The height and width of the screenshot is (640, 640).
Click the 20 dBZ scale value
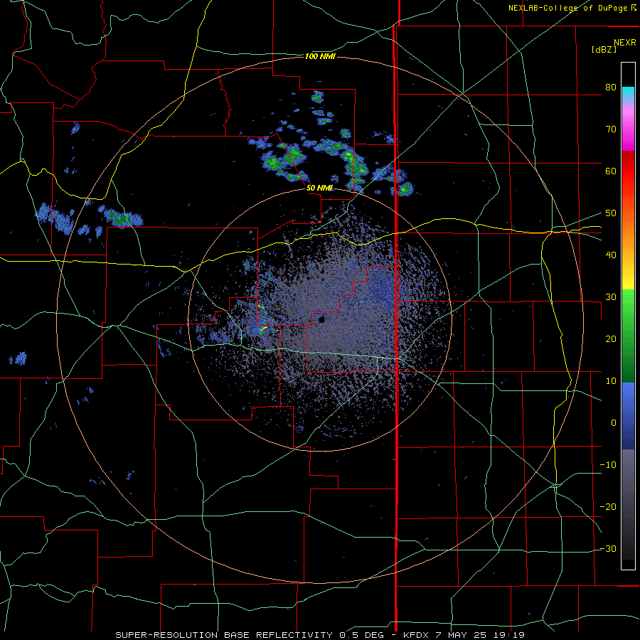click(x=611, y=339)
